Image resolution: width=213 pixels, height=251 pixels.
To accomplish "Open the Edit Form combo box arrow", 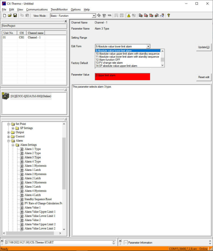I will pos(148,47).
